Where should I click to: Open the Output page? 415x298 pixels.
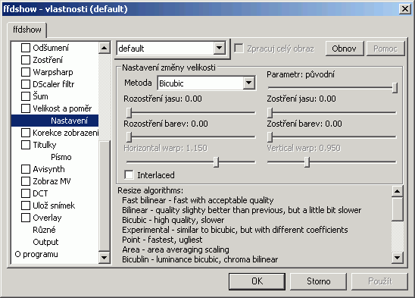[45, 242]
